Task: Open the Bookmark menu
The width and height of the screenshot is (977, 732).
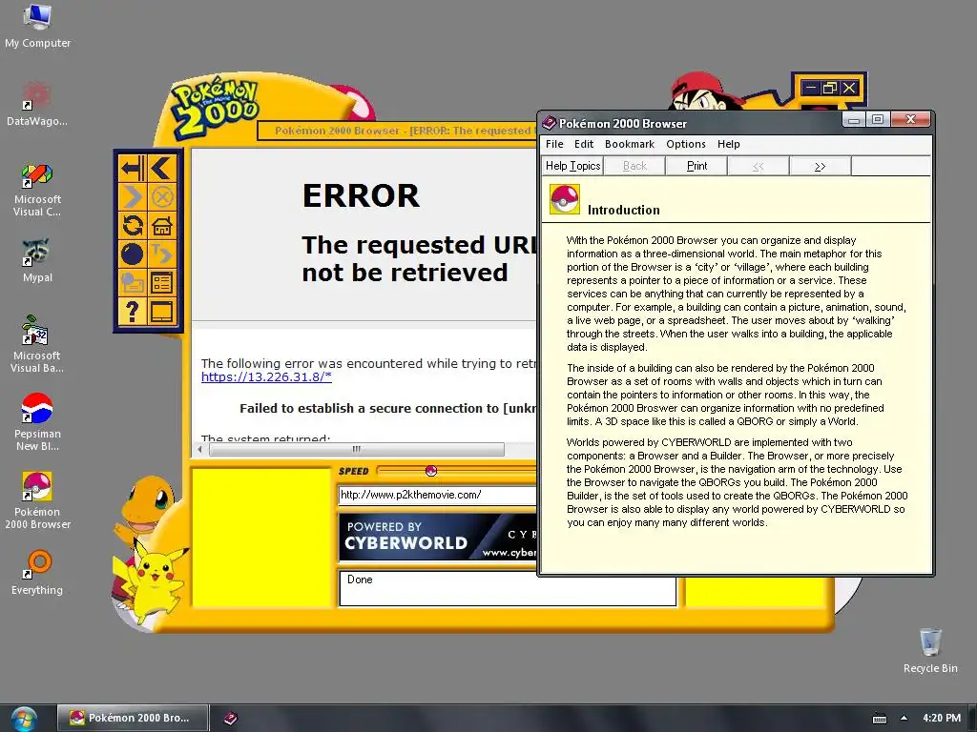Action: pos(630,144)
